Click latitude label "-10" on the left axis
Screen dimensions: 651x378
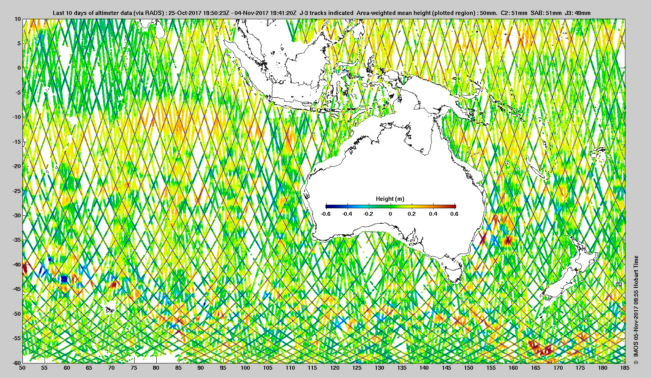[x=16, y=117]
